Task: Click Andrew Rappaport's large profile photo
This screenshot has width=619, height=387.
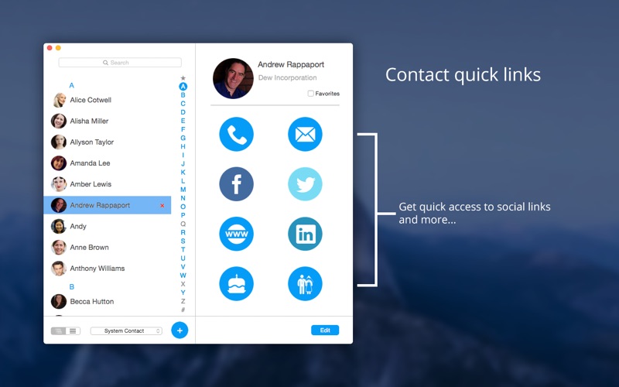Action: (x=233, y=78)
